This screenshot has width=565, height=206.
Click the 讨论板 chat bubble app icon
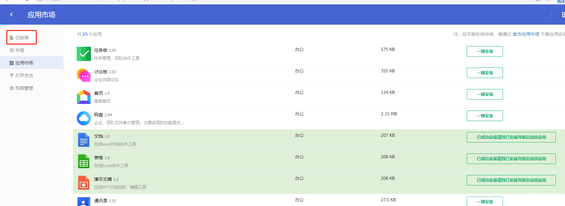[84, 75]
